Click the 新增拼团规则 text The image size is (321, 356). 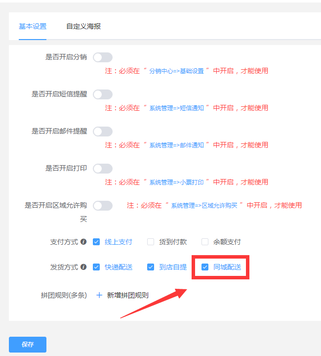pyautogui.click(x=127, y=295)
